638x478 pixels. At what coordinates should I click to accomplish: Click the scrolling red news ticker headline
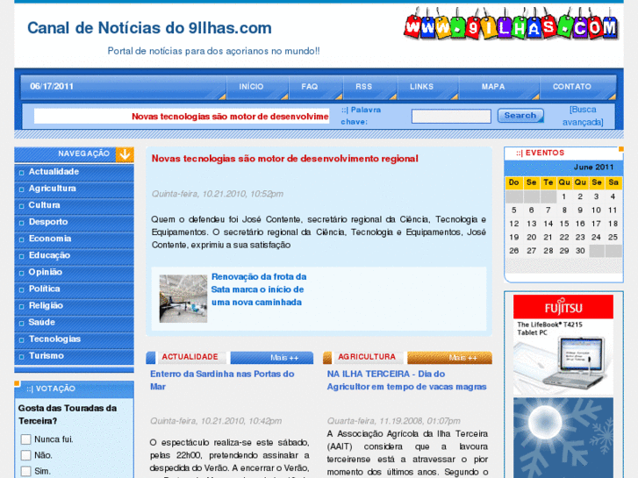tap(230, 117)
